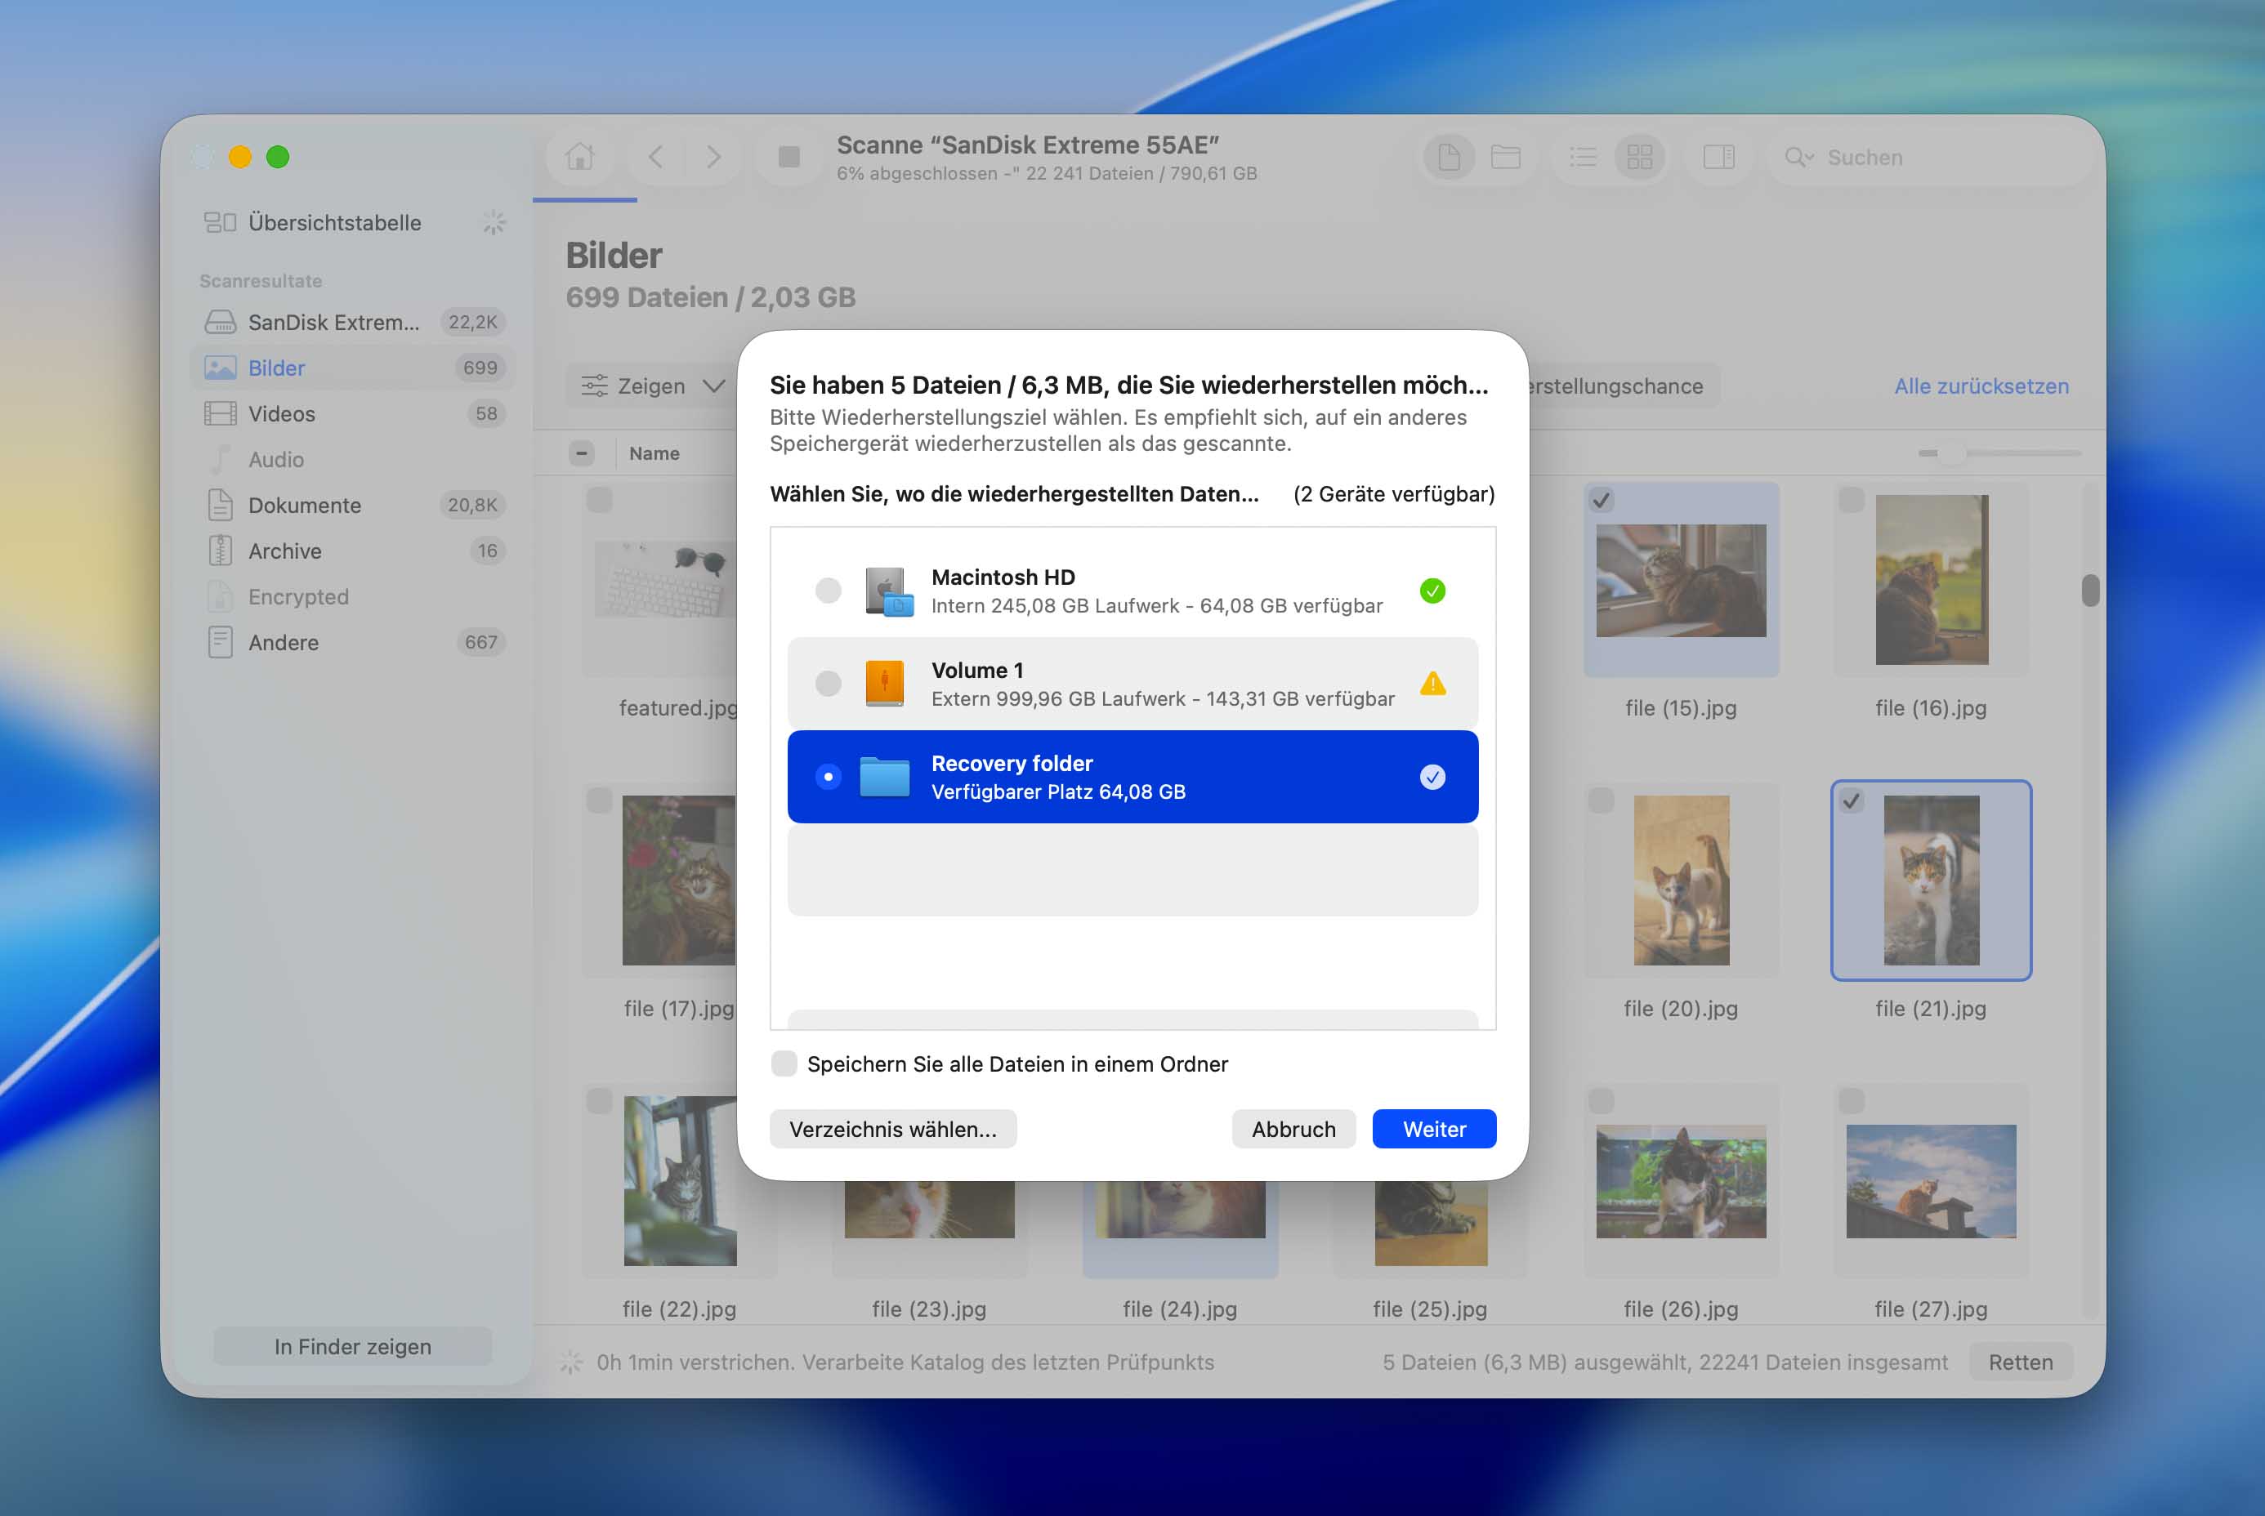This screenshot has height=1516, width=2265.
Task: Switch to folder view icon
Action: pyautogui.click(x=1506, y=157)
